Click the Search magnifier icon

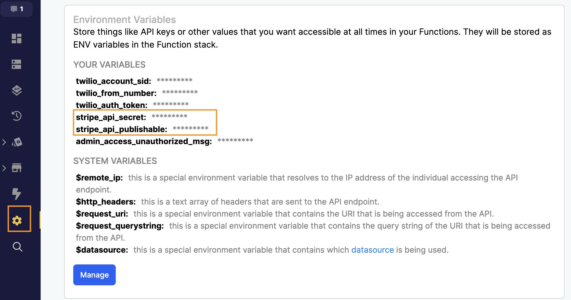(x=17, y=247)
